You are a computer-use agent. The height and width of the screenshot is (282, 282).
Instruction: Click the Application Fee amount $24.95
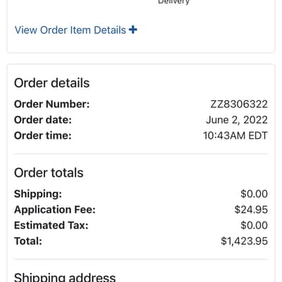[x=251, y=209]
